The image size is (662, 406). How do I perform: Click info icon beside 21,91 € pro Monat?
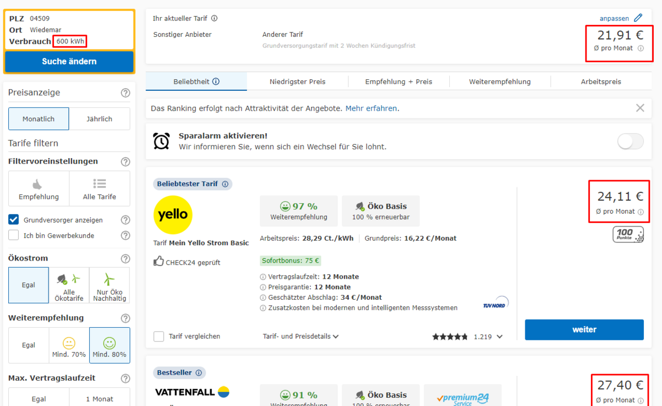pos(641,48)
